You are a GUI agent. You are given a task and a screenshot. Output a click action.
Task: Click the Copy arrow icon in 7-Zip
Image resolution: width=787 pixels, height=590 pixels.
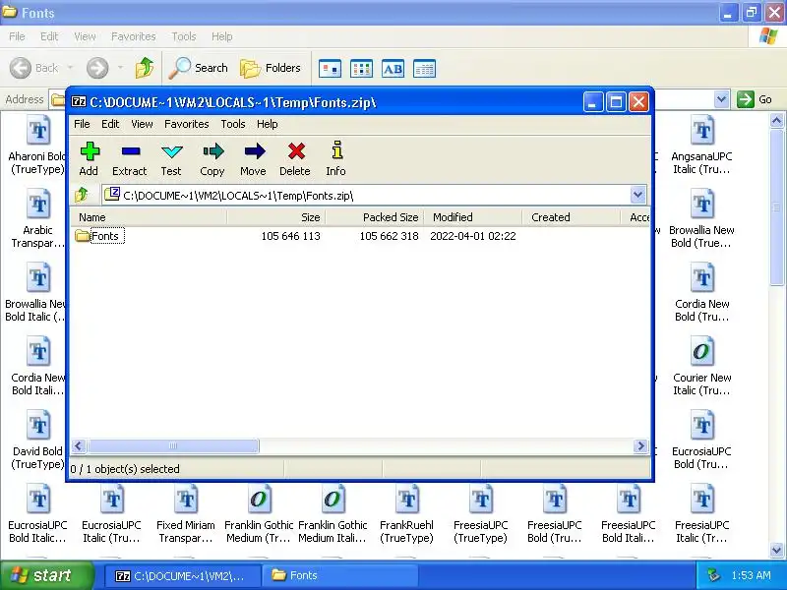click(212, 158)
